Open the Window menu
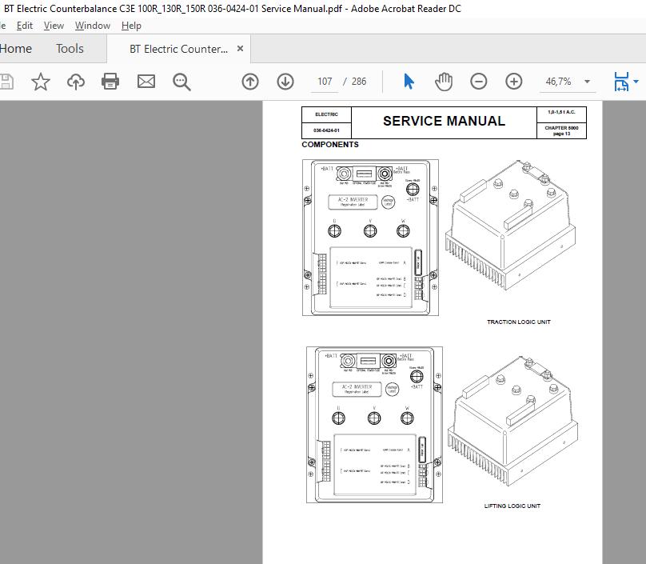Screen dimensions: 646x564 (92, 26)
